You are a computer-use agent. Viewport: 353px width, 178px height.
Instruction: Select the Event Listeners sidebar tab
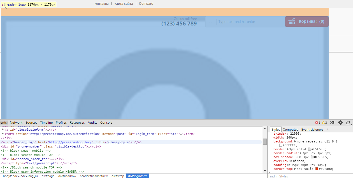pyautogui.click(x=312, y=130)
